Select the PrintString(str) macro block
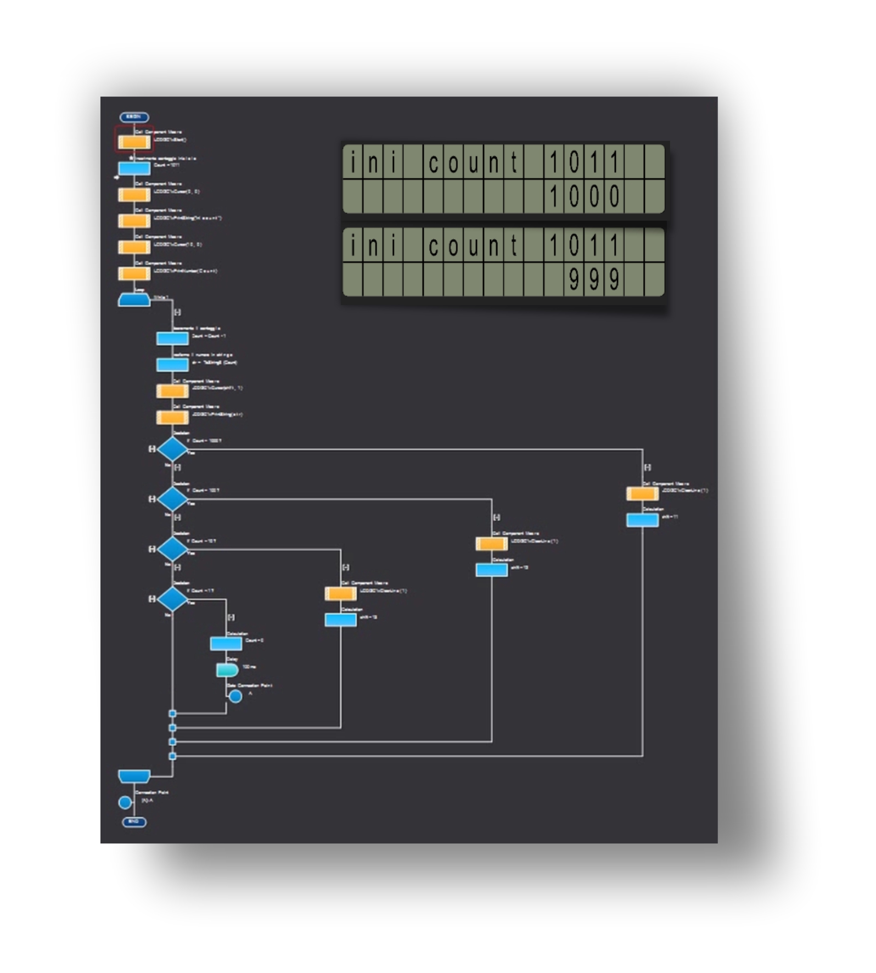Screen dimensions: 876x973 pos(172,418)
